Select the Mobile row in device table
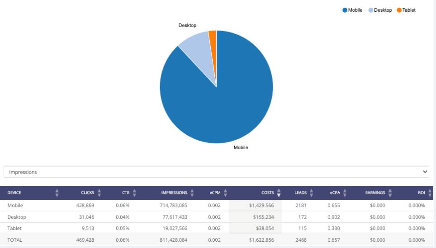This screenshot has height=248, width=436. (15, 205)
